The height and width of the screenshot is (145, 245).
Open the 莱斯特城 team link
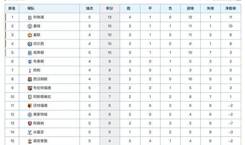[x=40, y=114]
